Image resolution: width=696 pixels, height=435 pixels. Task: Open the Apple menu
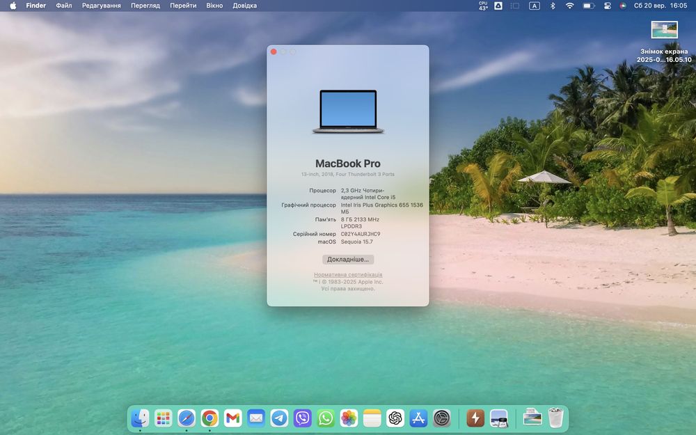pyautogui.click(x=13, y=6)
